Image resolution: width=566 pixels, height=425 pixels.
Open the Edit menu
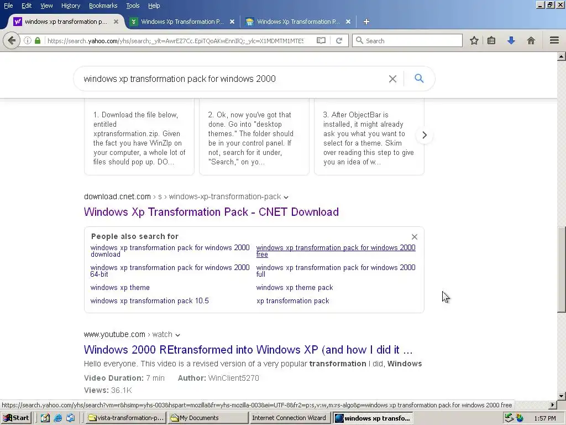pyautogui.click(x=27, y=6)
